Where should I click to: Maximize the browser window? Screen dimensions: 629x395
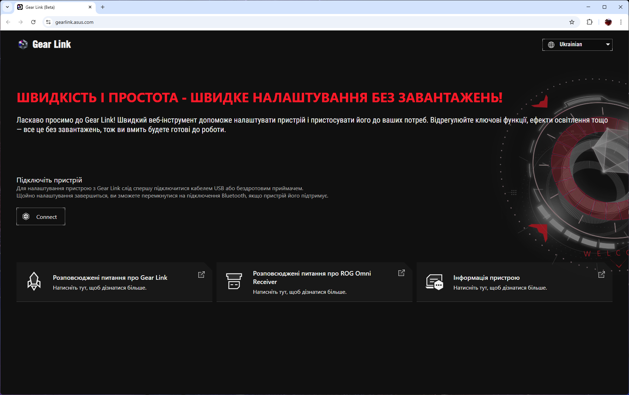coord(604,7)
